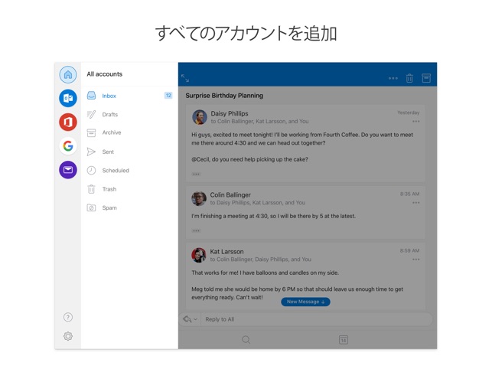Image resolution: width=492 pixels, height=369 pixels.
Task: Archive the conversation with header archive icon
Action: (x=426, y=78)
